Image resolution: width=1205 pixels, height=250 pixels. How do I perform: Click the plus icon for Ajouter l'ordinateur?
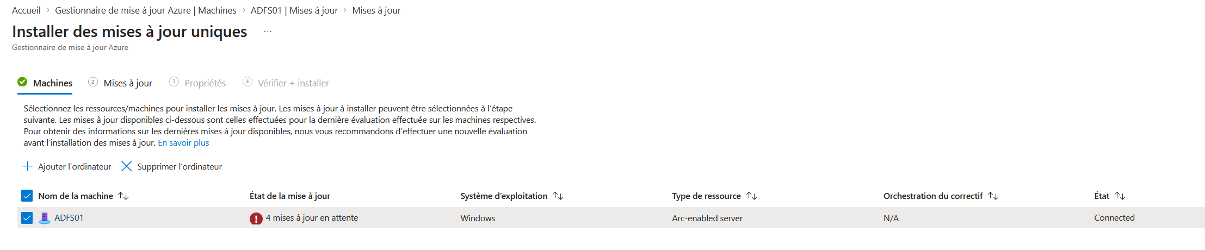(27, 166)
